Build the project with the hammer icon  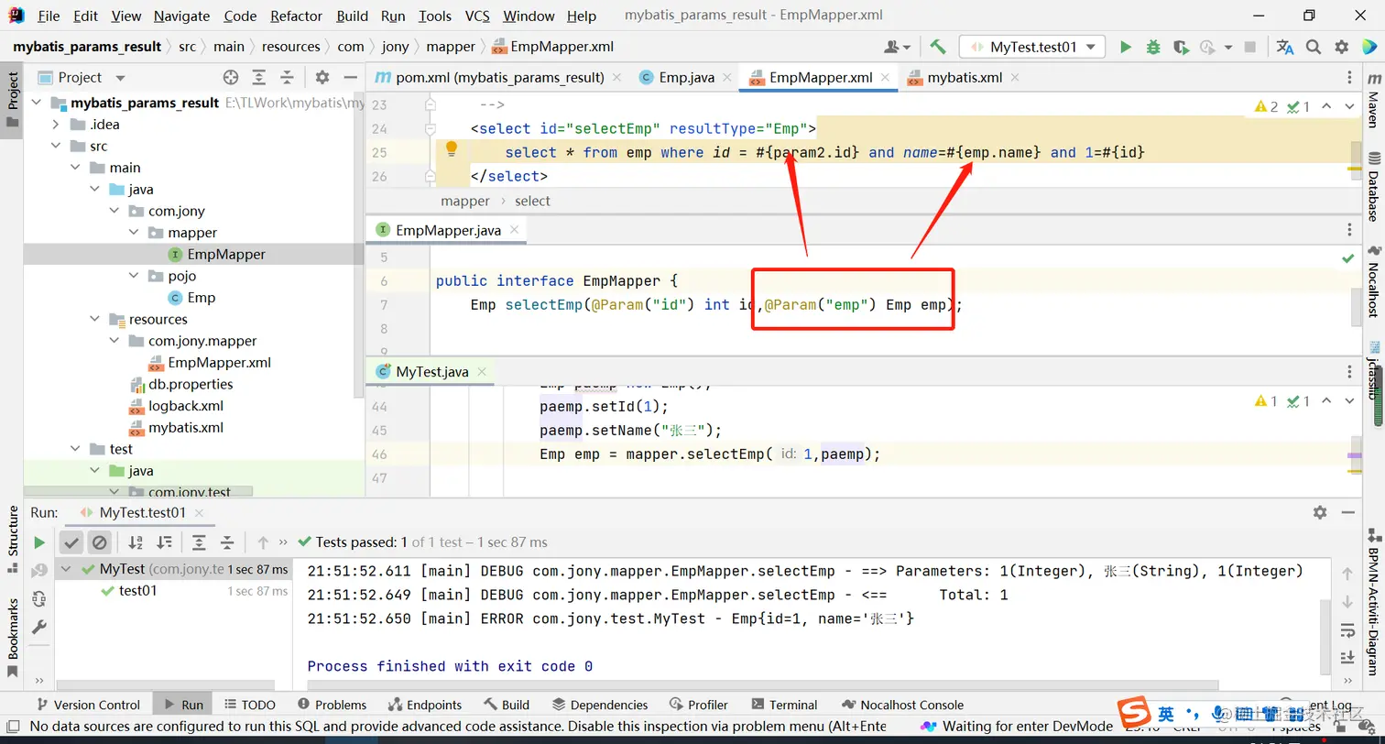click(x=937, y=47)
